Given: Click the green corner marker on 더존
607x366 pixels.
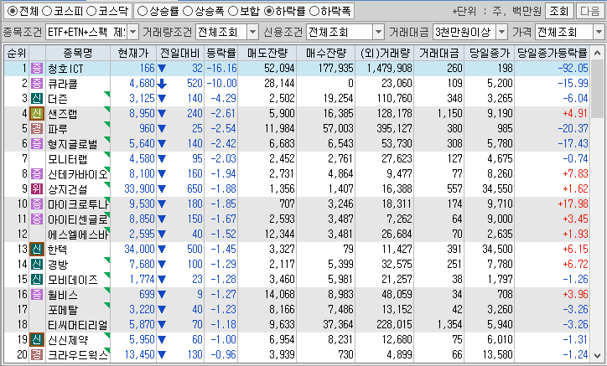Looking at the screenshot, I should 107,94.
